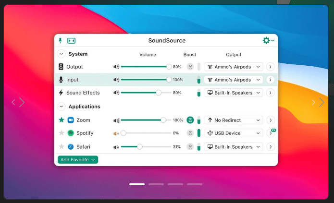This screenshot has width=334, height=203.
Task: Expand Safari row details arrow
Action: (270, 147)
